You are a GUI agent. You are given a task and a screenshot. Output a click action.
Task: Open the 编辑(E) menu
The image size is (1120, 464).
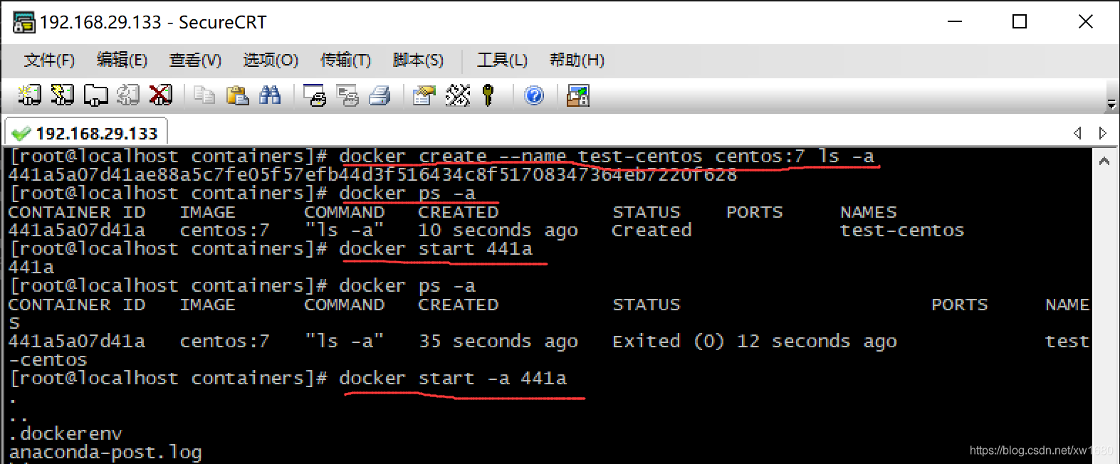(x=122, y=60)
